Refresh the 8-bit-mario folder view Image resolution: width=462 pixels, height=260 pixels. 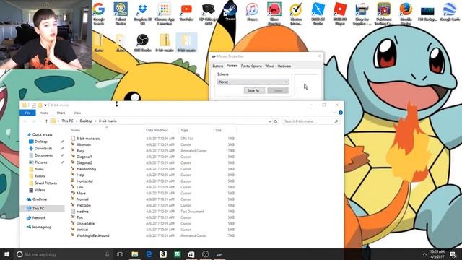point(276,121)
